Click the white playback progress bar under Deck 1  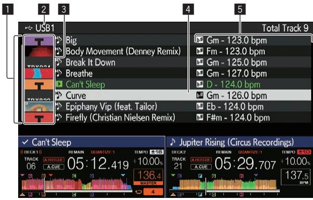(x=88, y=191)
